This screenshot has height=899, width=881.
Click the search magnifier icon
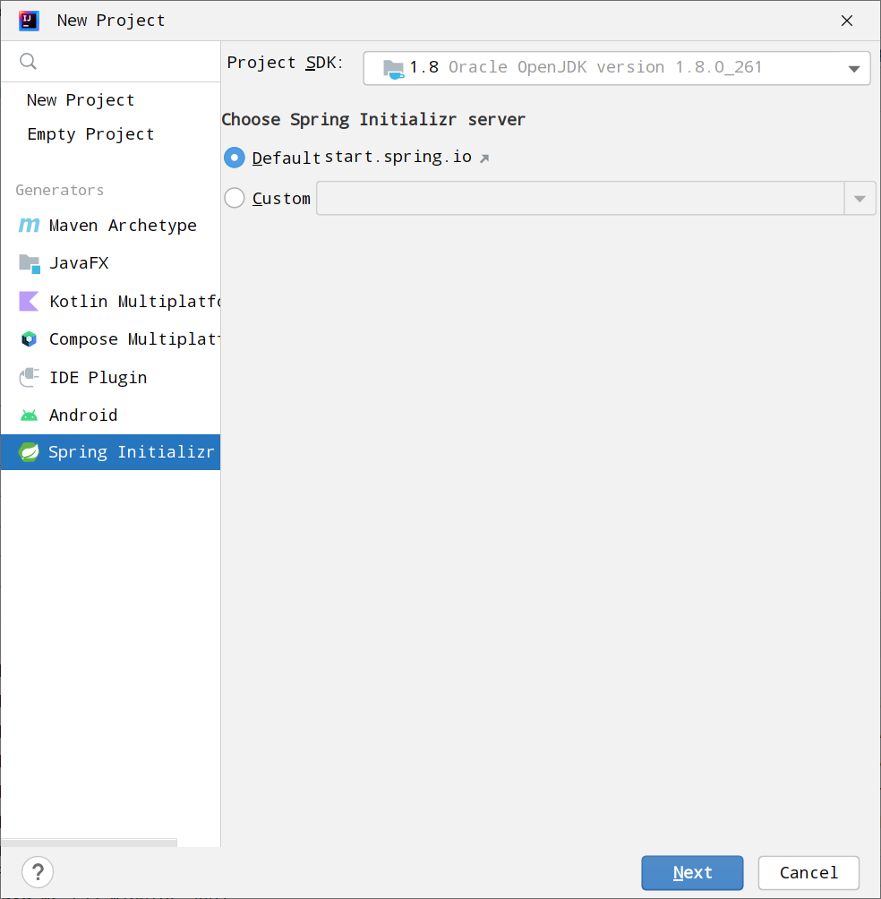[28, 62]
